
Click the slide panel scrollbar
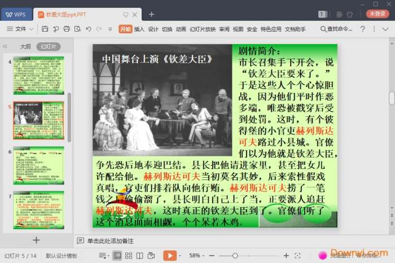tap(69, 117)
